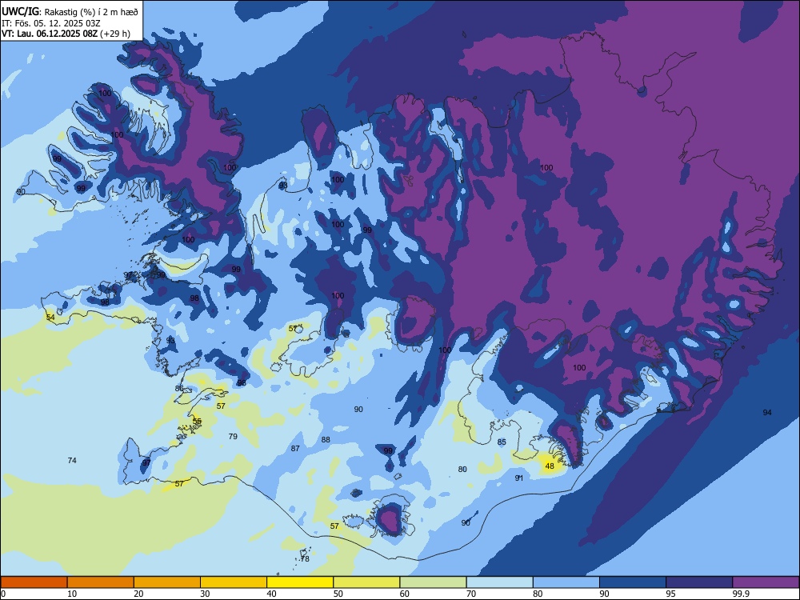Click the '87' humidity value
The height and width of the screenshot is (600, 800).
295,449
